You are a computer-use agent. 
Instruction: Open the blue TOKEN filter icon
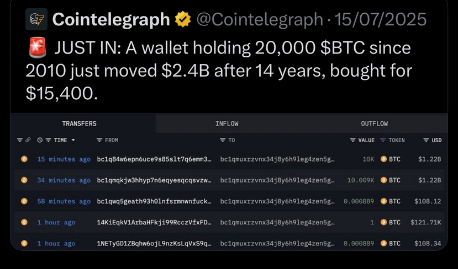[383, 140]
